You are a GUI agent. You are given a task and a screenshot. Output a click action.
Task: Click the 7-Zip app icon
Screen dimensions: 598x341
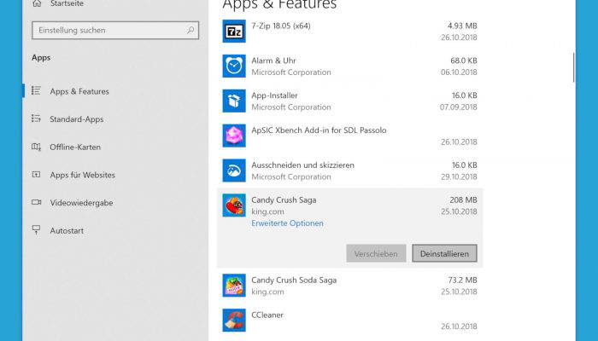click(234, 32)
